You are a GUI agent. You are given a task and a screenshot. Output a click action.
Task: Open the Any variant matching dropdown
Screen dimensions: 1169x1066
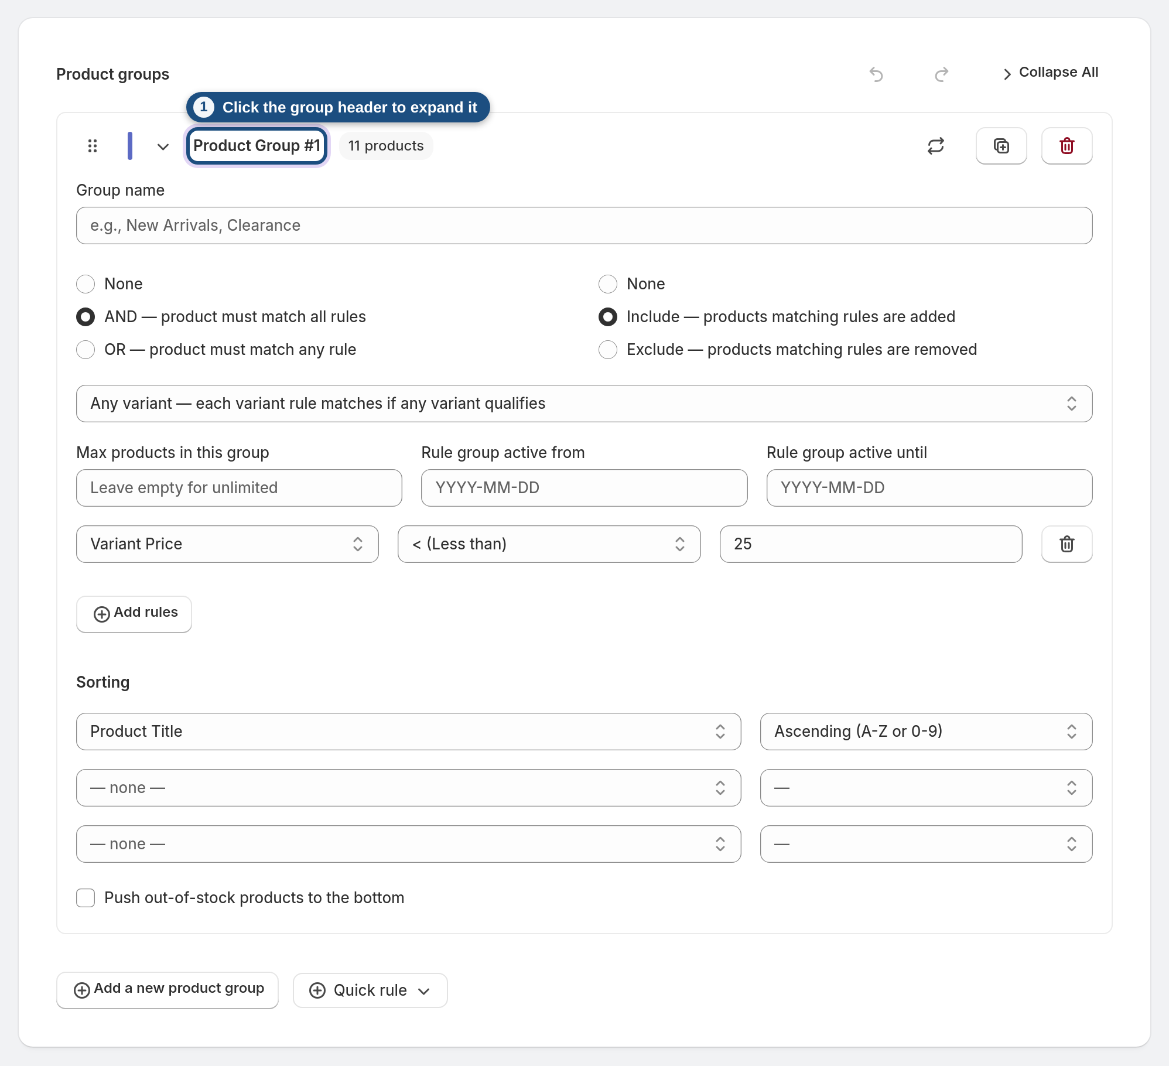tap(584, 404)
